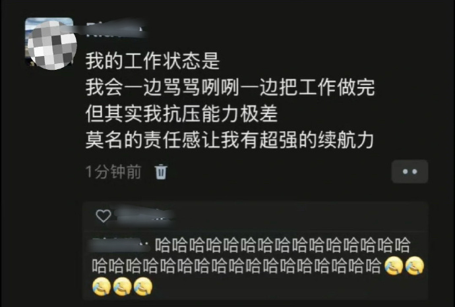Open the blurred poster name above the post
The image size is (455, 307).
coord(115,29)
